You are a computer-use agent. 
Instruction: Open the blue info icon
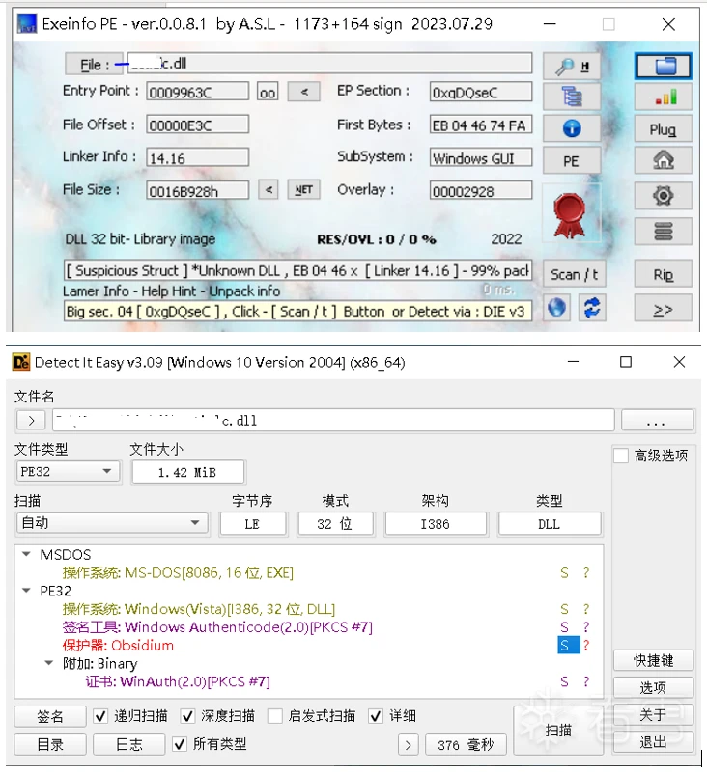point(572,128)
